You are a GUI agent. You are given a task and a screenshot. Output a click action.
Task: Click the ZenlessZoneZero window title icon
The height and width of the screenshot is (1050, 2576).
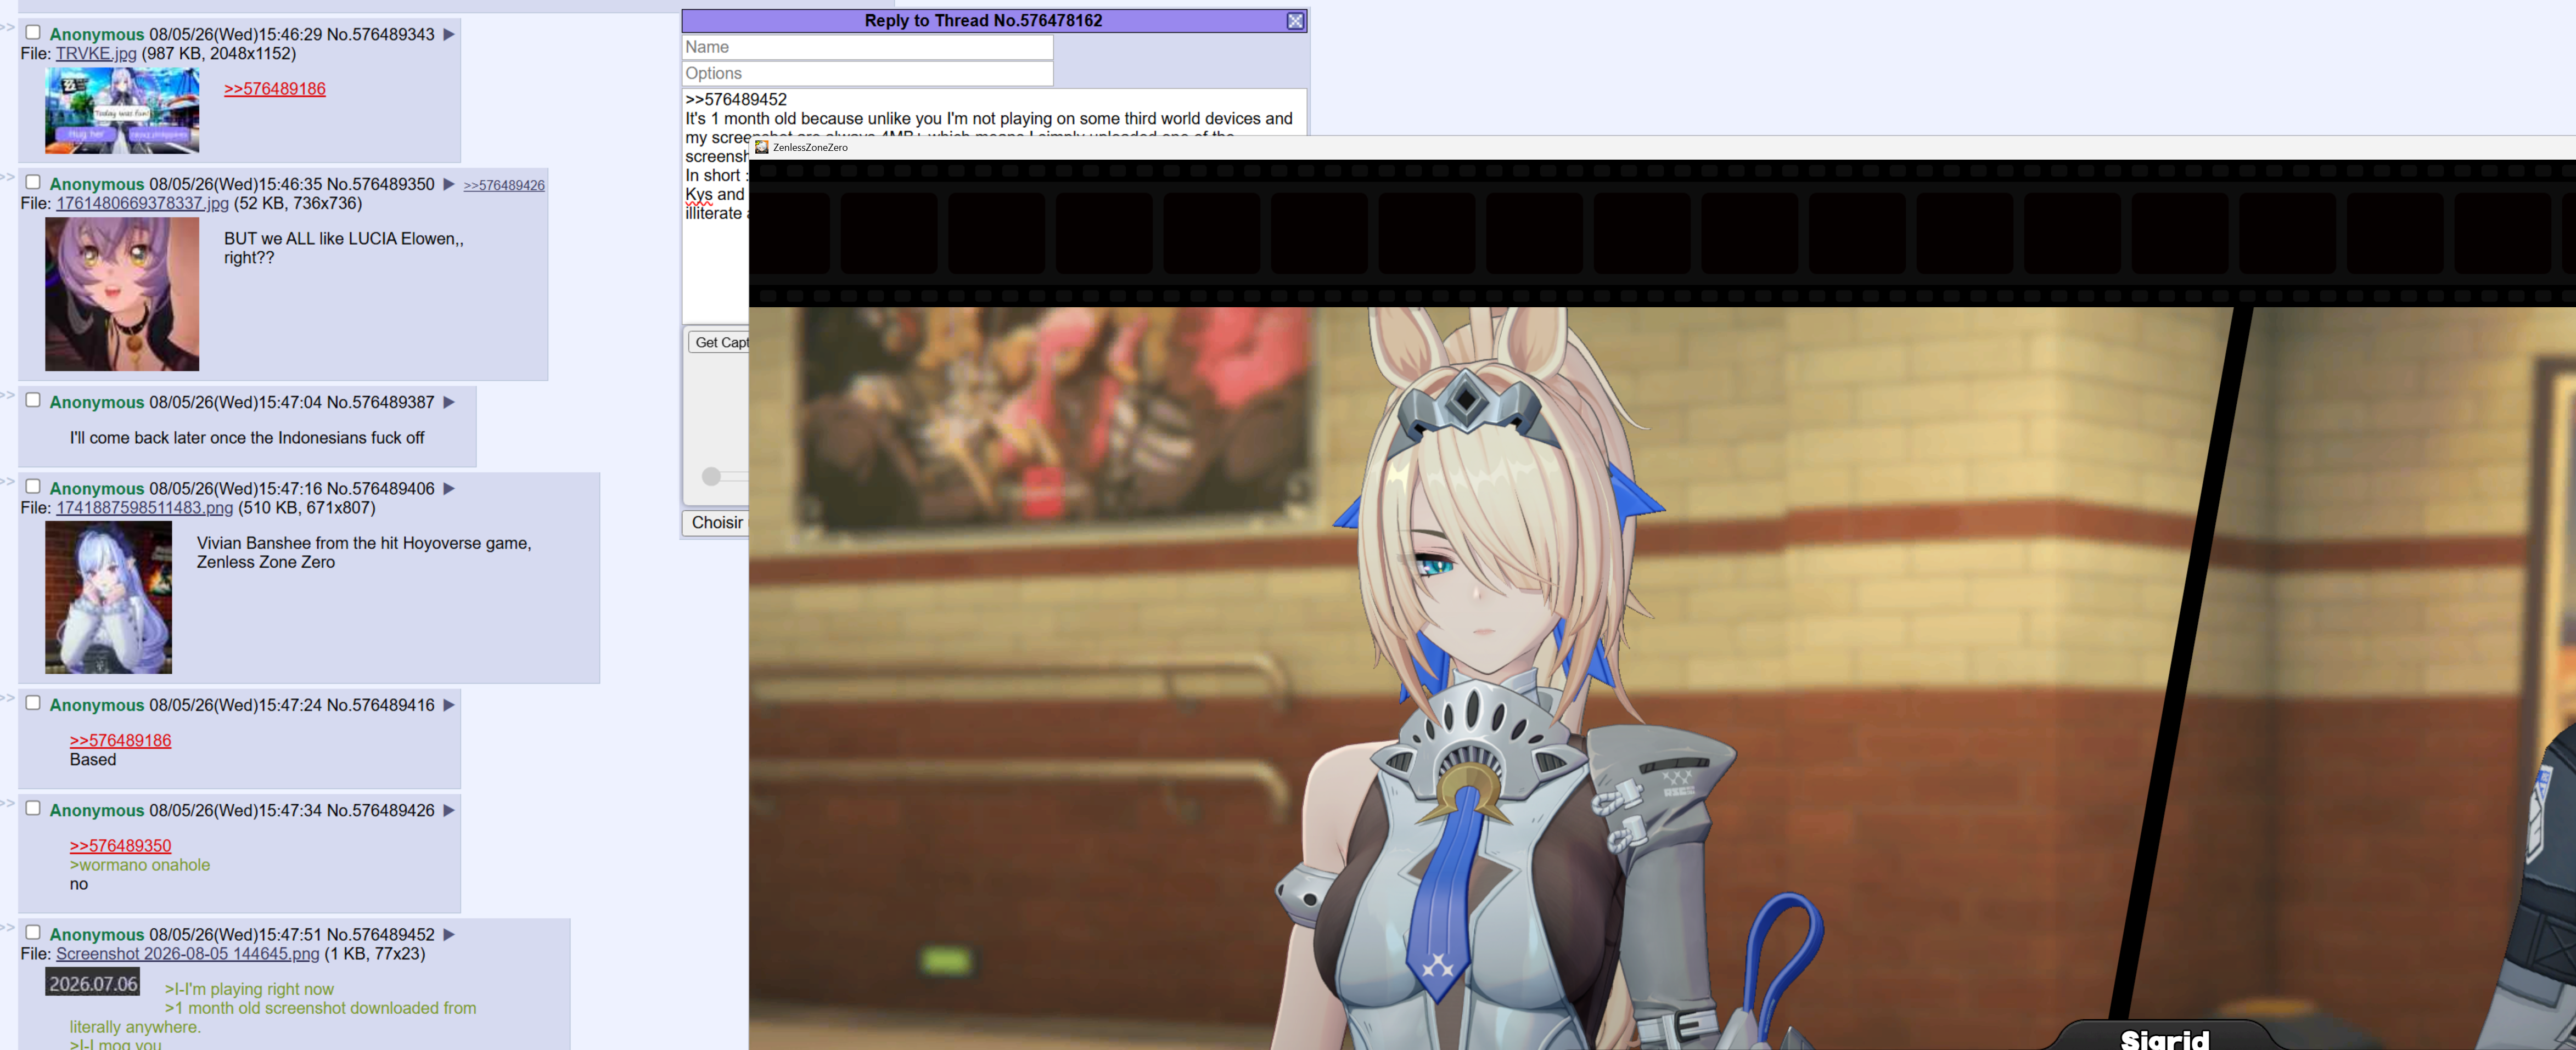(x=762, y=147)
